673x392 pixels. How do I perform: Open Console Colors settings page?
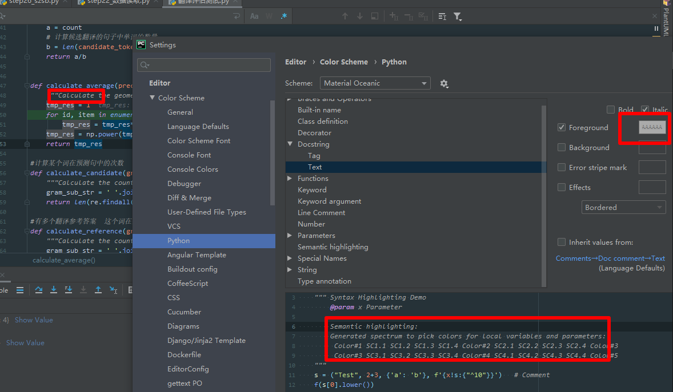193,169
